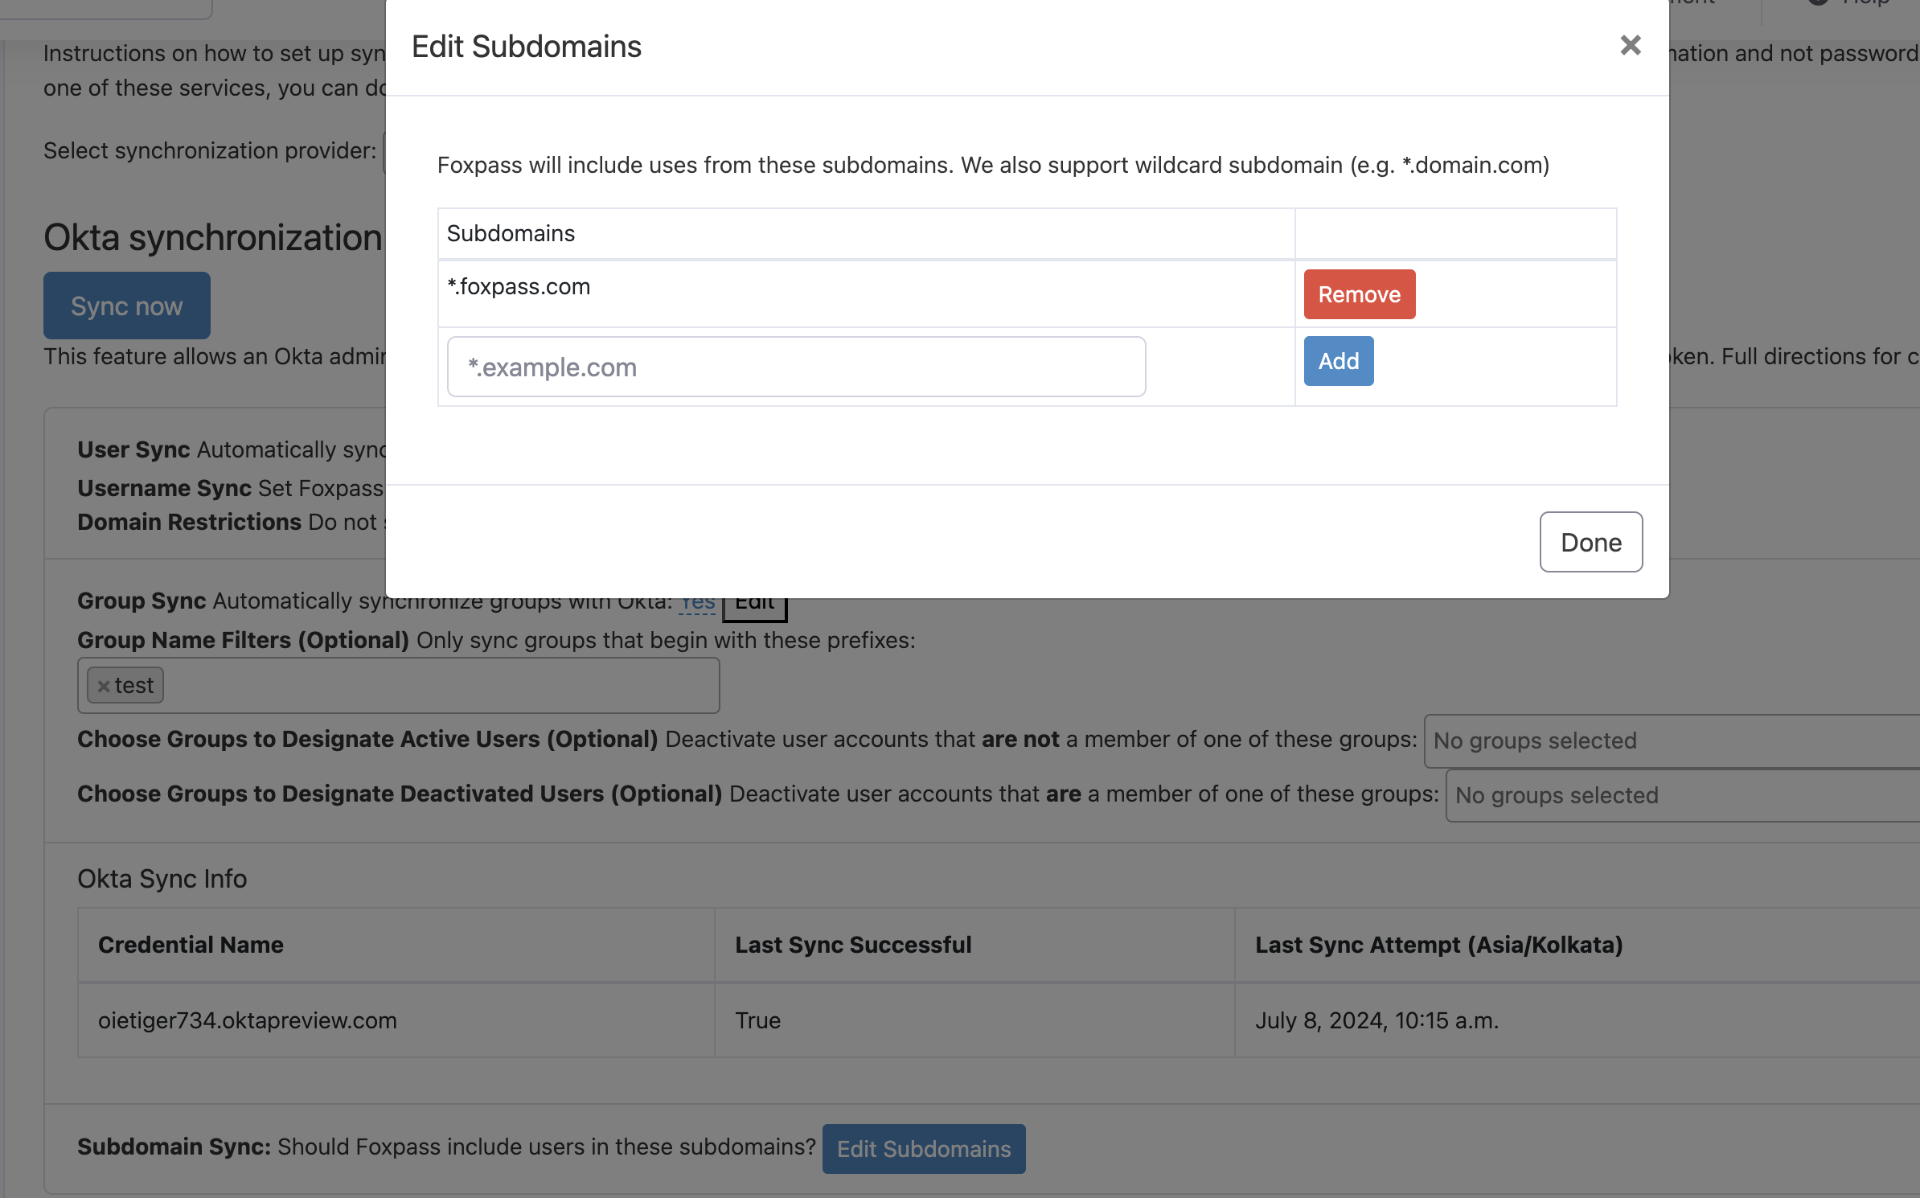This screenshot has height=1198, width=1920.
Task: Click Done in Edit Subdomains dialog
Action: click(x=1590, y=542)
